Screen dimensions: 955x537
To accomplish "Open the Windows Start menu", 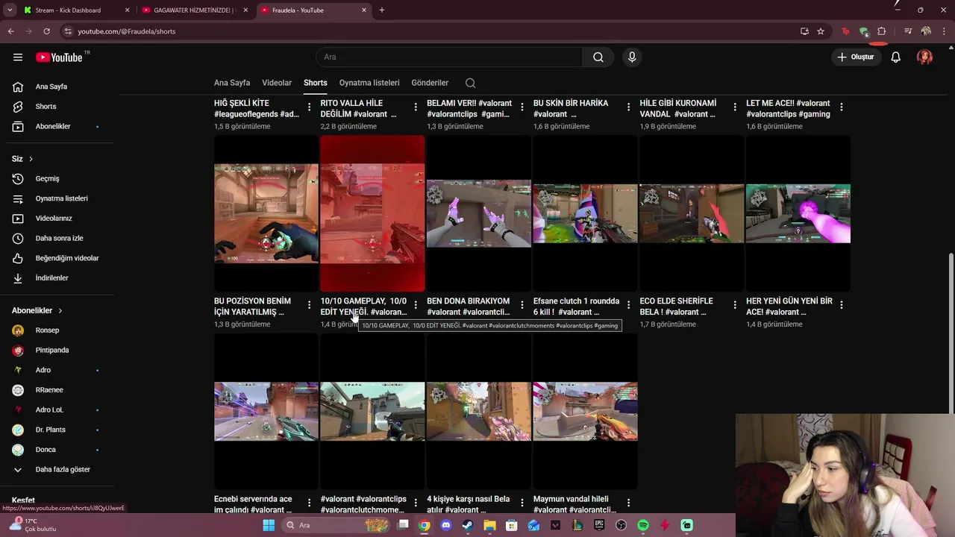I will pos(269,525).
